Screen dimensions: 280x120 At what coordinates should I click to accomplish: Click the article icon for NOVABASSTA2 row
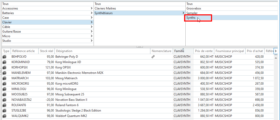tap(4, 100)
